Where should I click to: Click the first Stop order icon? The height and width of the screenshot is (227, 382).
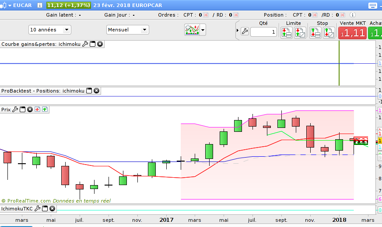point(315,33)
